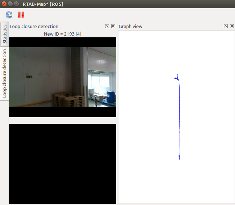Float the Loop closure detection panel
Image resolution: width=235 pixels, height=205 pixels.
coord(107,26)
